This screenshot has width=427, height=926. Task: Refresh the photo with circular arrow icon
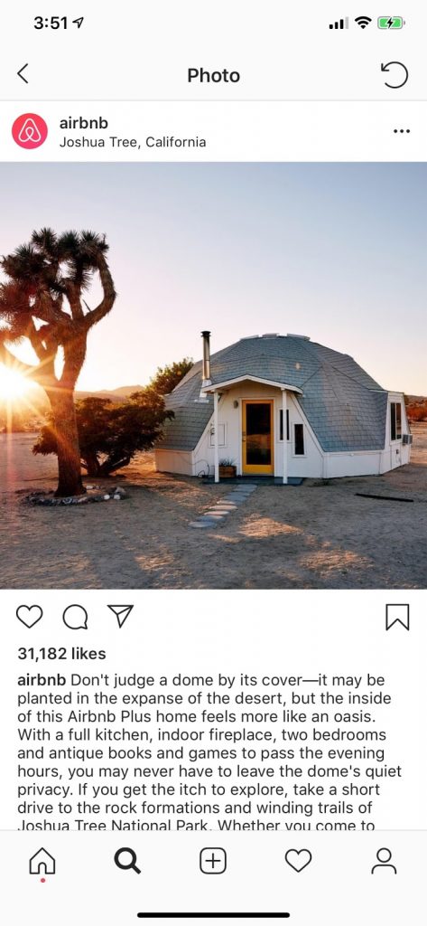pyautogui.click(x=395, y=75)
